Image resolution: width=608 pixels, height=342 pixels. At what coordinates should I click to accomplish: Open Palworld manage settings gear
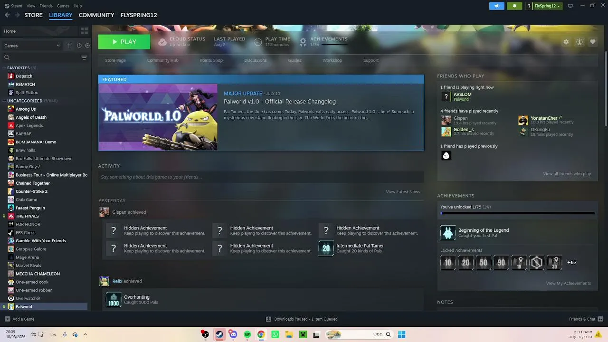(x=566, y=42)
